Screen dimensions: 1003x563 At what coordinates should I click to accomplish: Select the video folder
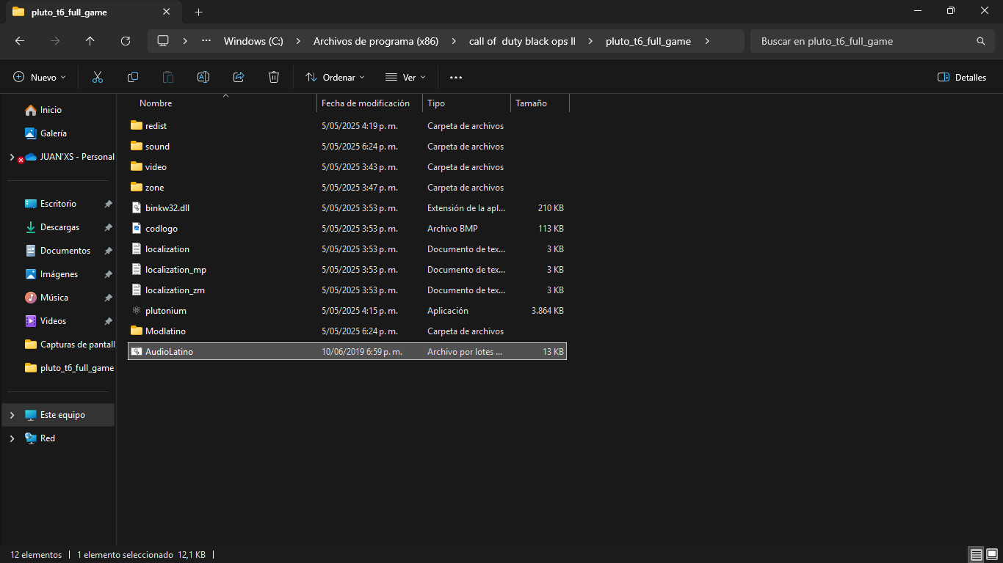point(347,167)
